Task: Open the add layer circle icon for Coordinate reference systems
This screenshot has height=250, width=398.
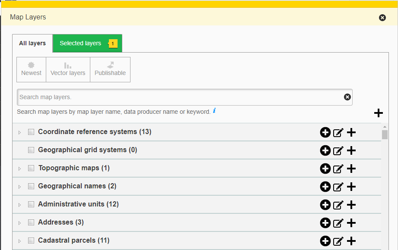Action: tap(325, 132)
